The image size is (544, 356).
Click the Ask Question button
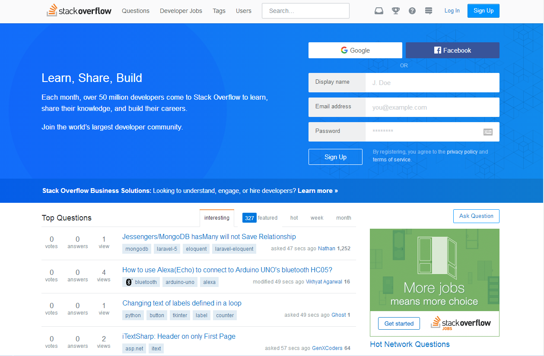[x=476, y=216]
